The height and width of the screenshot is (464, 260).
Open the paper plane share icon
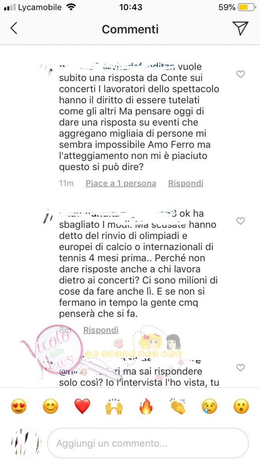coord(240,29)
